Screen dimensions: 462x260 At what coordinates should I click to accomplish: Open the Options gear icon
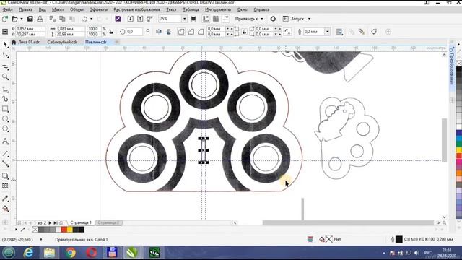pyautogui.click(x=273, y=19)
